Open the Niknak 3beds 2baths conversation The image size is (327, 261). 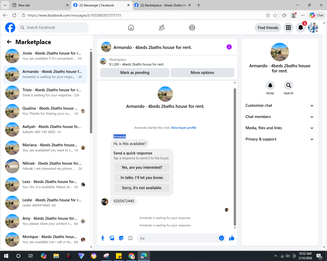click(x=45, y=166)
